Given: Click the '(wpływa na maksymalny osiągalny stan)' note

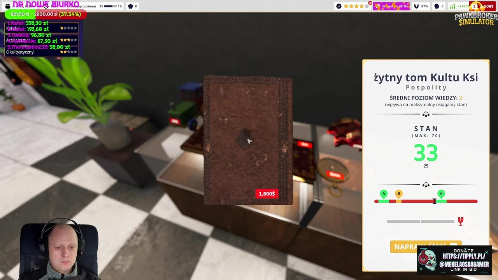Looking at the screenshot, I should point(426,105).
